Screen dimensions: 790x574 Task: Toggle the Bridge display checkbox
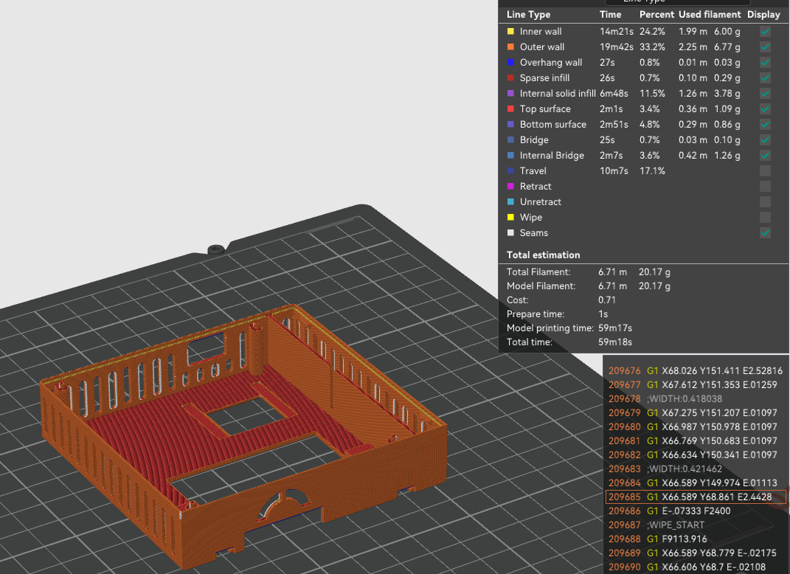click(x=765, y=140)
